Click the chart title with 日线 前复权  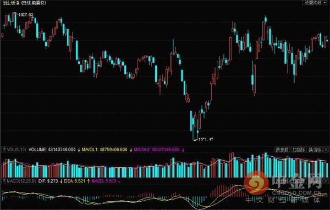pos(24,3)
